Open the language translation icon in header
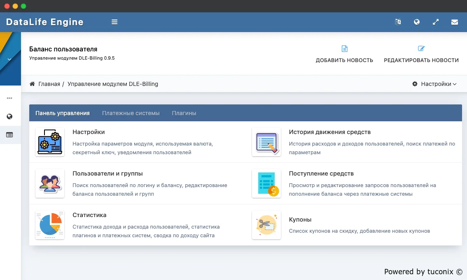The image size is (467, 280). 398,22
